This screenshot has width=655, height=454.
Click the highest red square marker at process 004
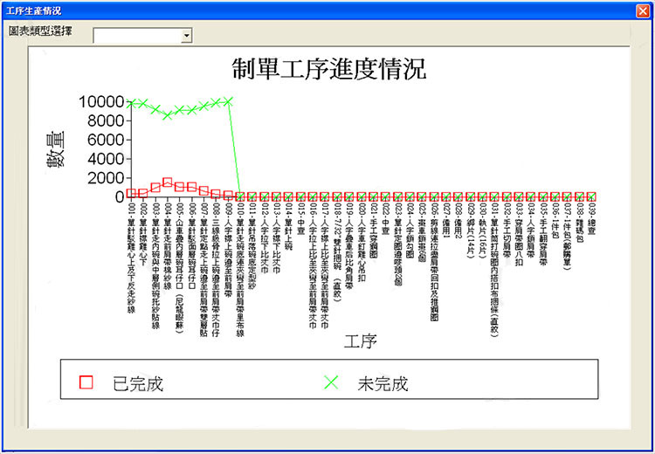click(168, 182)
